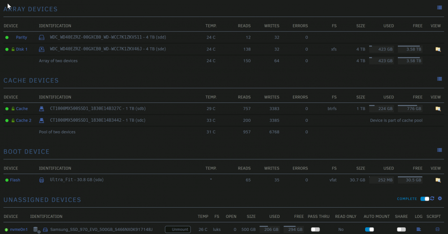This screenshot has width=448, height=234.
Task: Open the Parity device settings link
Action: click(22, 38)
